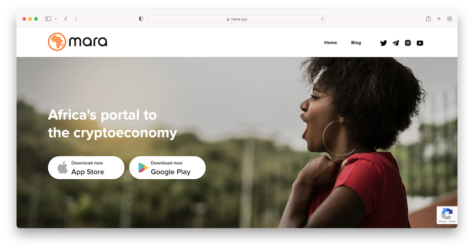Viewport: 474px width, 250px height.
Task: Download from the Google Play button
Action: pos(167,168)
